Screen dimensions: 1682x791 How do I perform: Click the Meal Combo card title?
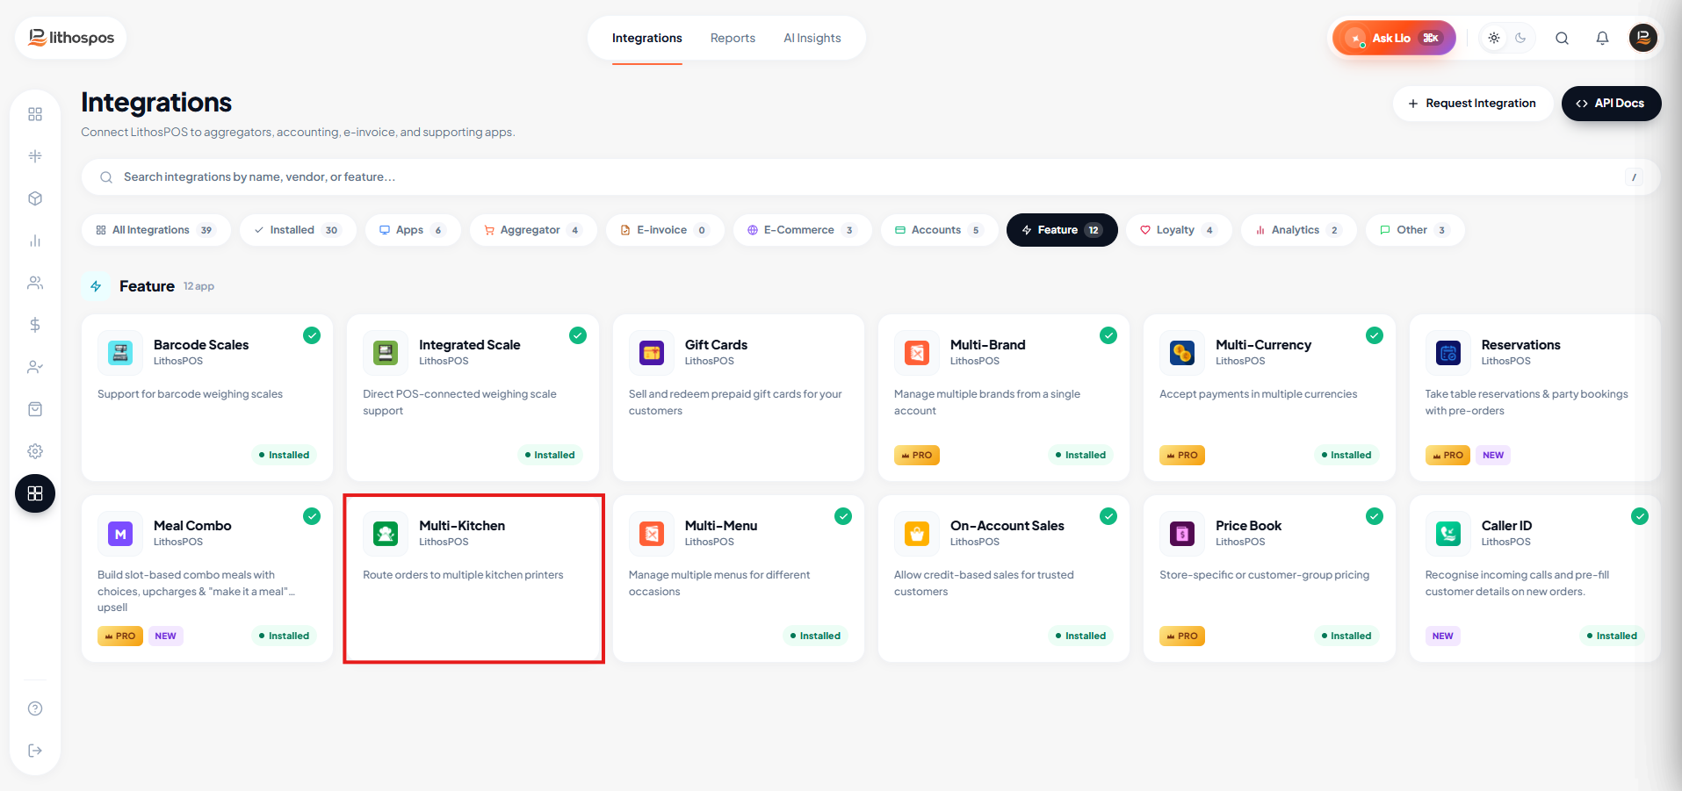[x=192, y=526]
